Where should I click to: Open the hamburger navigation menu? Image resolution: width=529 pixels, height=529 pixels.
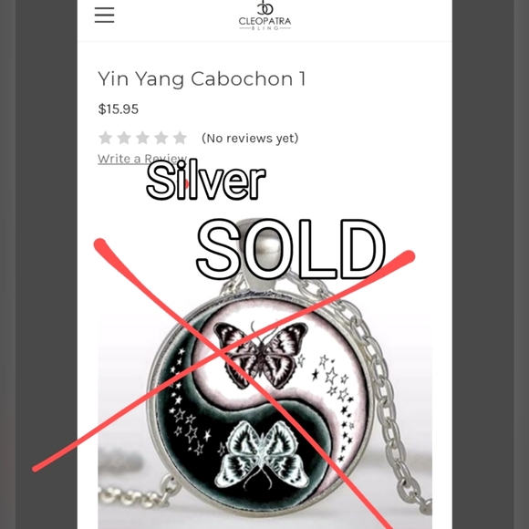click(x=104, y=16)
